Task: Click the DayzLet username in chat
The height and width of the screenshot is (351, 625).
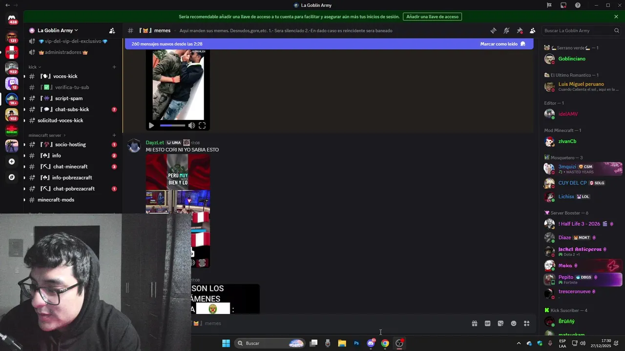Action: pyautogui.click(x=155, y=142)
